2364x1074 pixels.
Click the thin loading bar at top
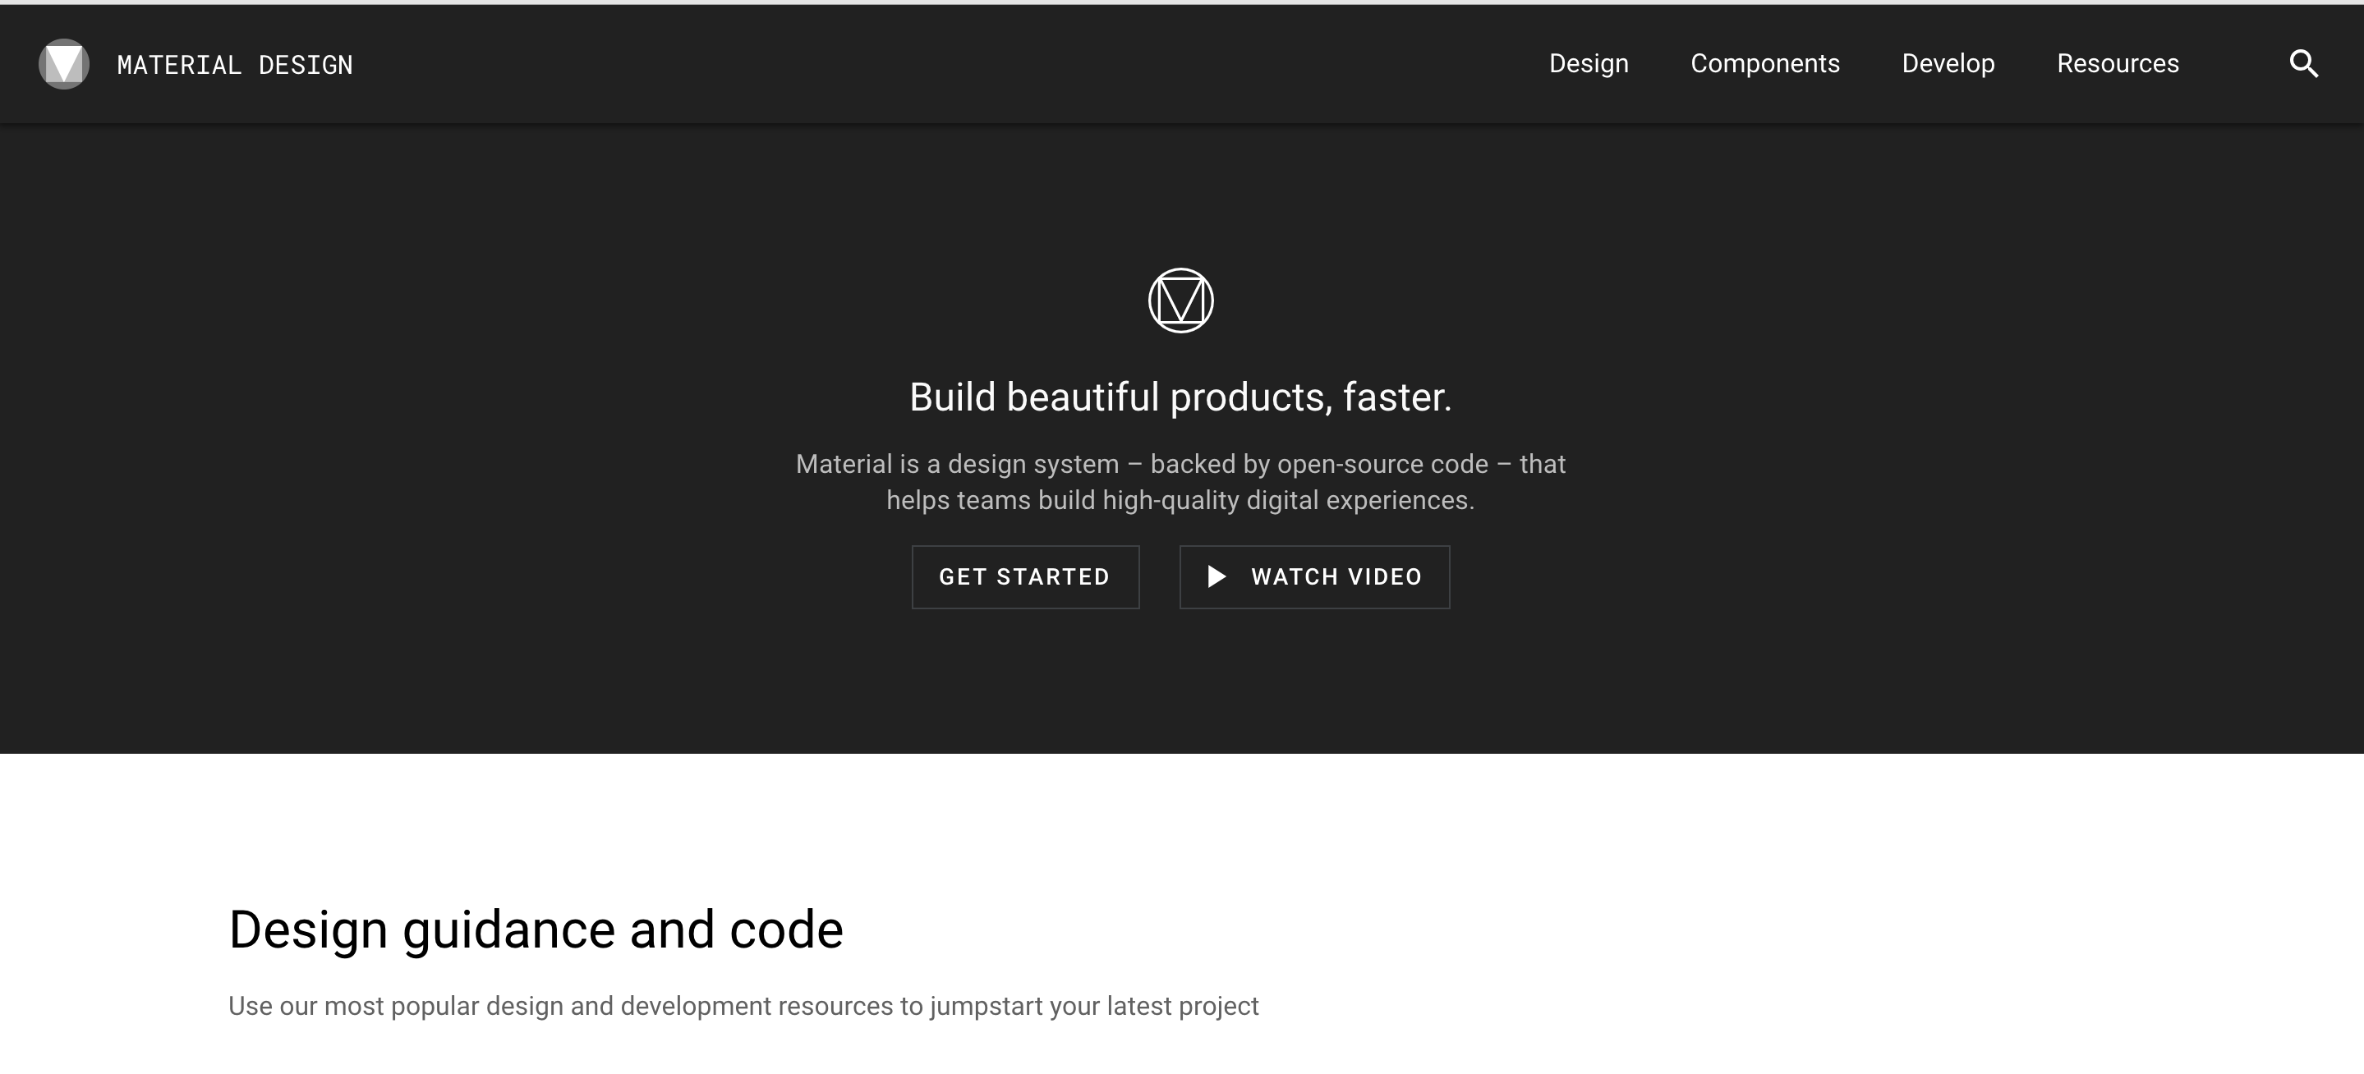pyautogui.click(x=1182, y=2)
